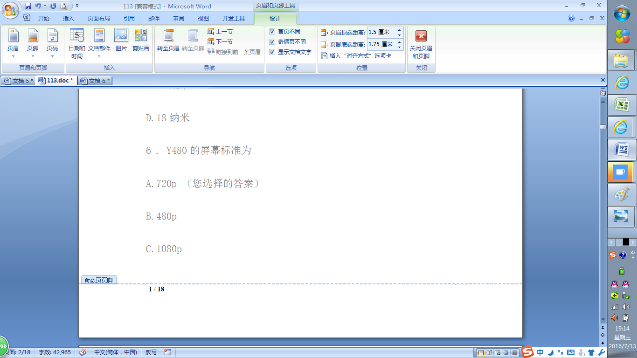Expand 页码 dropdown arrow
637x358 pixels.
(52, 56)
